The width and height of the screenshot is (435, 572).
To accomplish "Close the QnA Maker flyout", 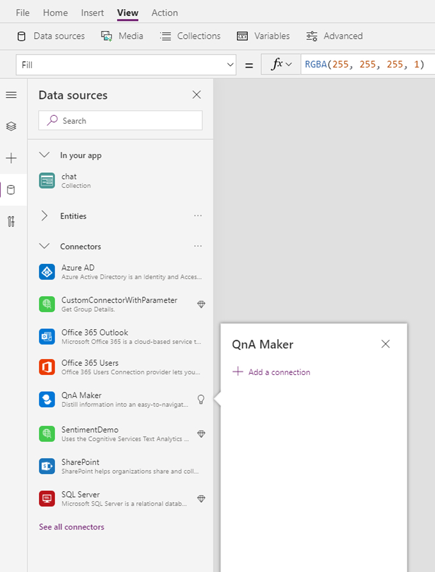I will (x=385, y=344).
